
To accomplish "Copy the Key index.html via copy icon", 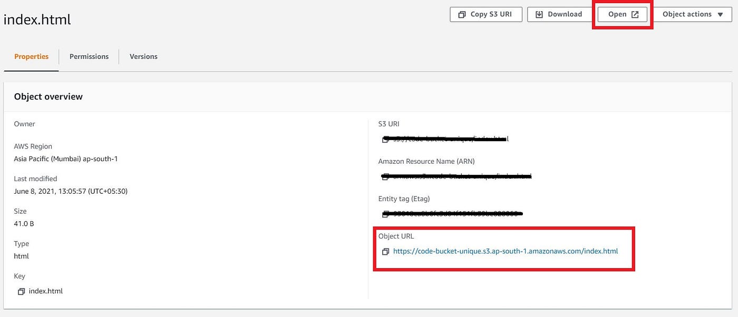I will [21, 291].
